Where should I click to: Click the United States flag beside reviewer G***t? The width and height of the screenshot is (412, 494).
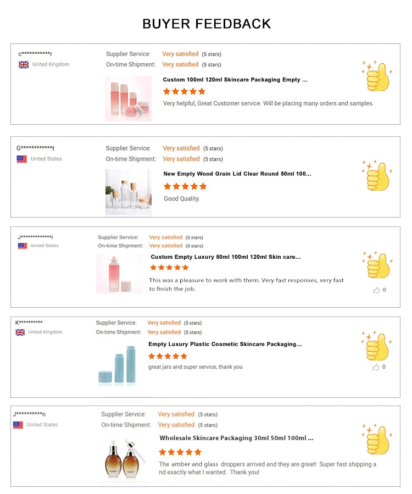[22, 159]
